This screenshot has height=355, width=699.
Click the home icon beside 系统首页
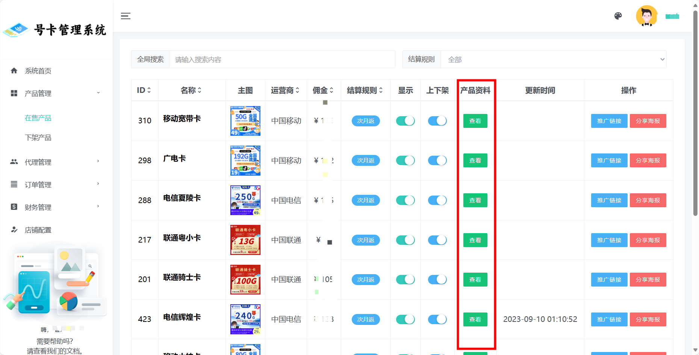pos(14,71)
